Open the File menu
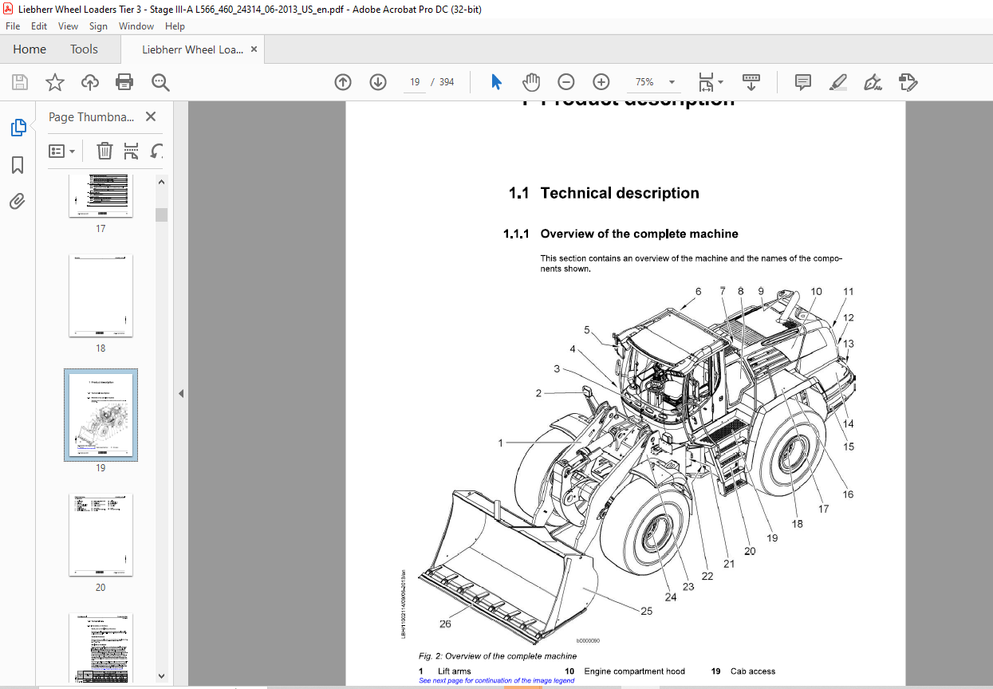This screenshot has height=689, width=993. point(13,26)
